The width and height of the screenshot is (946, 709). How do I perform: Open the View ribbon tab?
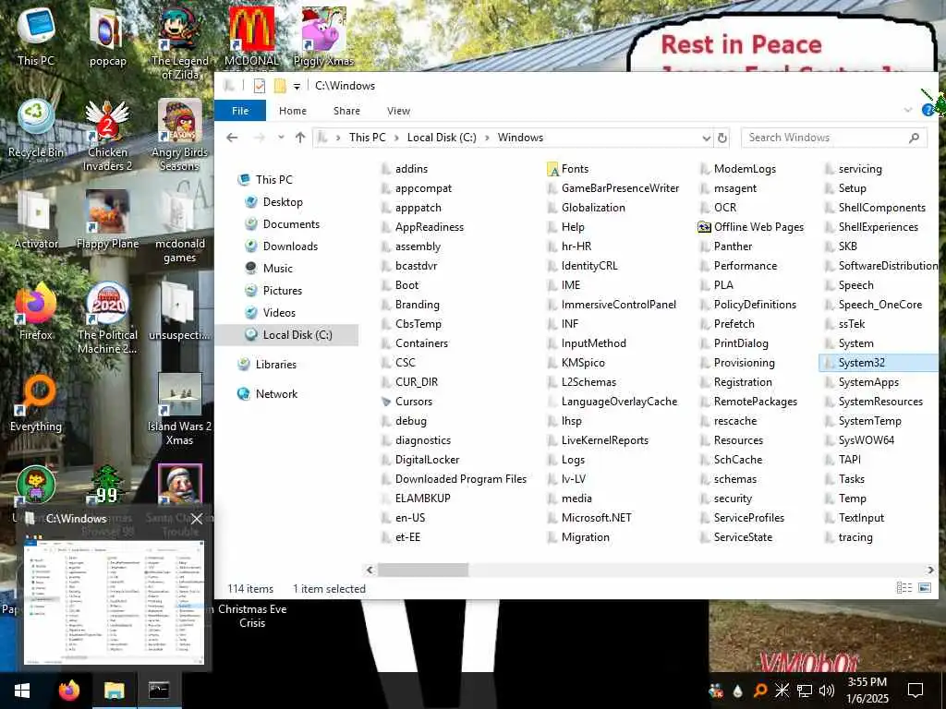[x=398, y=111]
